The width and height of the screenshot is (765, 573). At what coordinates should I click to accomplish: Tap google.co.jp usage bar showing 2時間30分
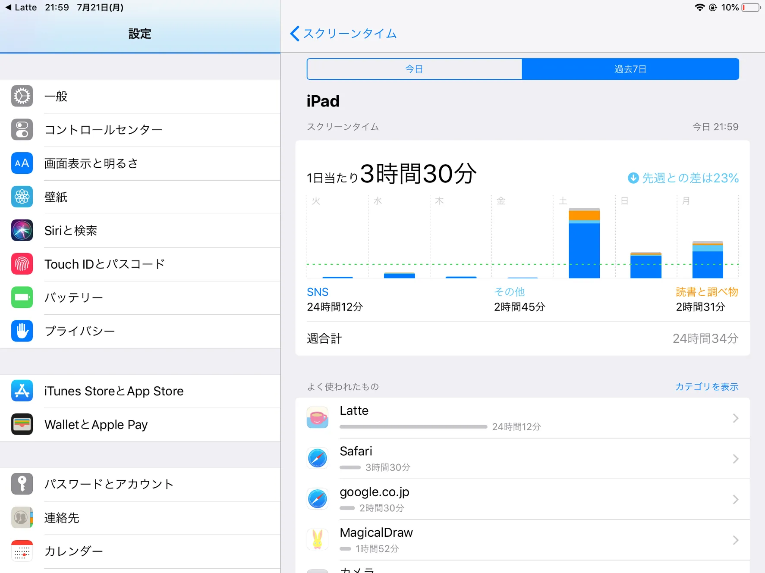347,508
